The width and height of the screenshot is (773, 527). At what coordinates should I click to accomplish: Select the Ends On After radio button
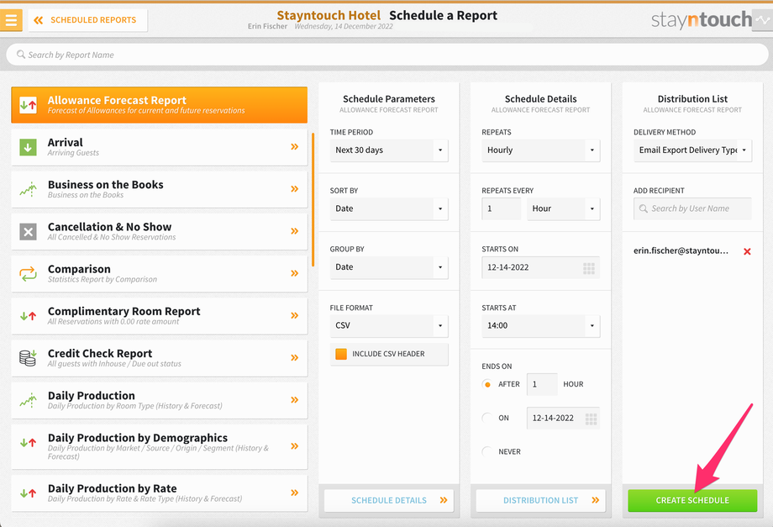[x=487, y=384]
